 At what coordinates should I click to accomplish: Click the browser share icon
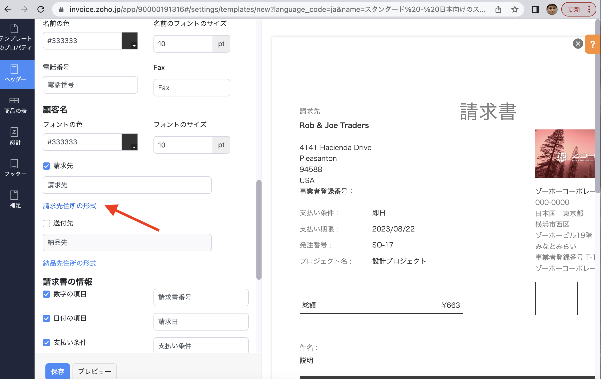tap(498, 10)
